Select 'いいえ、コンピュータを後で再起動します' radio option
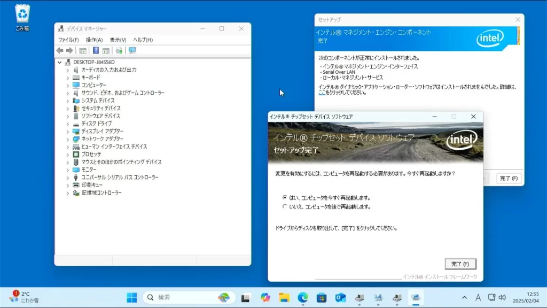 [285, 206]
